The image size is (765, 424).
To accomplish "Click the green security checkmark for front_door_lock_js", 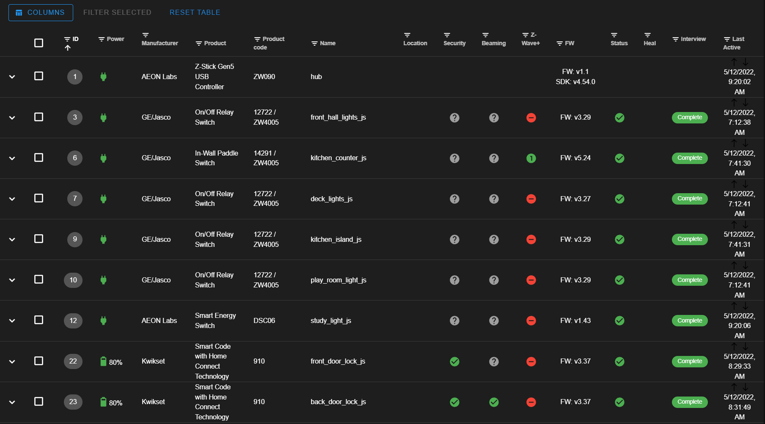I will [x=454, y=361].
